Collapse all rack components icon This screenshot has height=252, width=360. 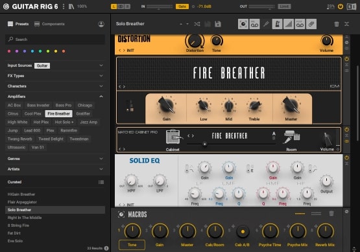coord(346,24)
